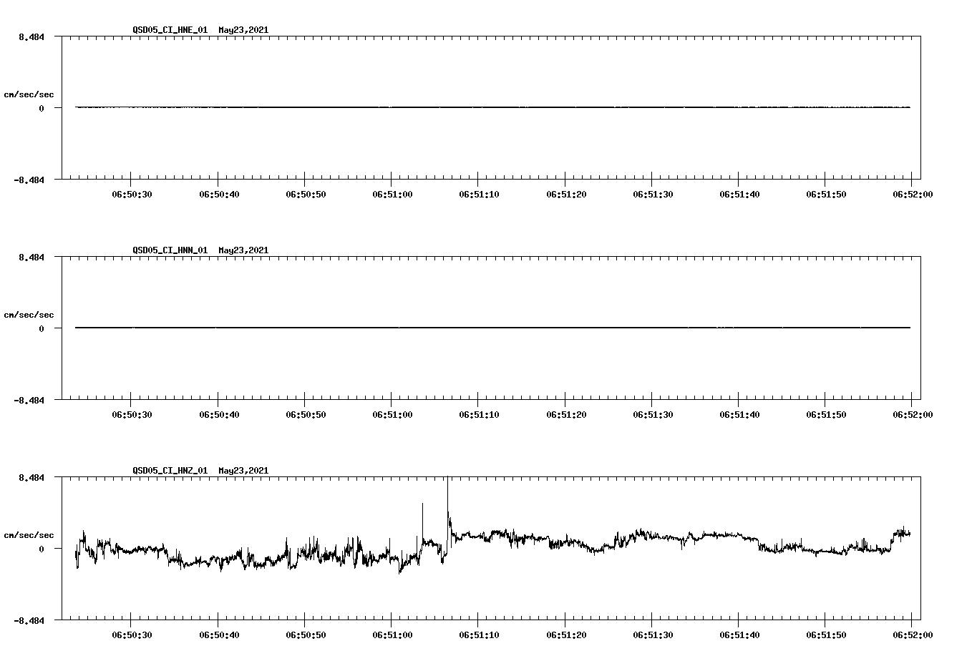Click the cm/sec/sec unit label of HNZ plot

click(29, 535)
